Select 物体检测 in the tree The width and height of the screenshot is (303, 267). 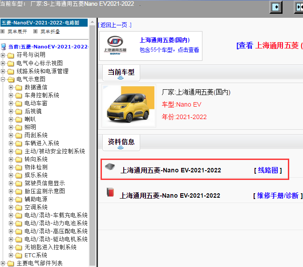(36, 167)
